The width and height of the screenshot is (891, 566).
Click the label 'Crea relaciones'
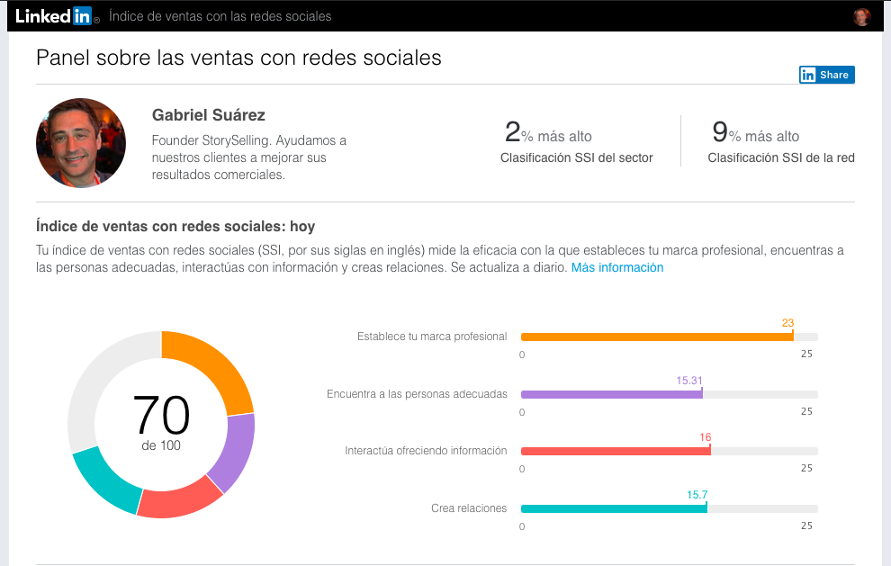pyautogui.click(x=469, y=508)
